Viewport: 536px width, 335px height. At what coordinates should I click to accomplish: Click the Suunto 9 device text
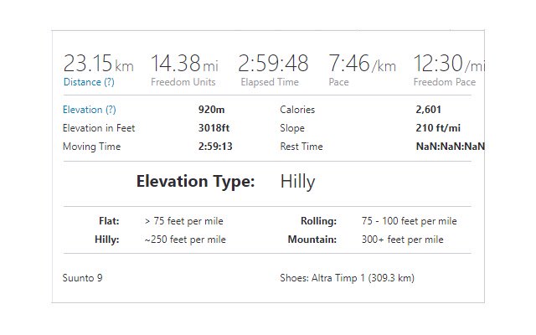tap(82, 278)
